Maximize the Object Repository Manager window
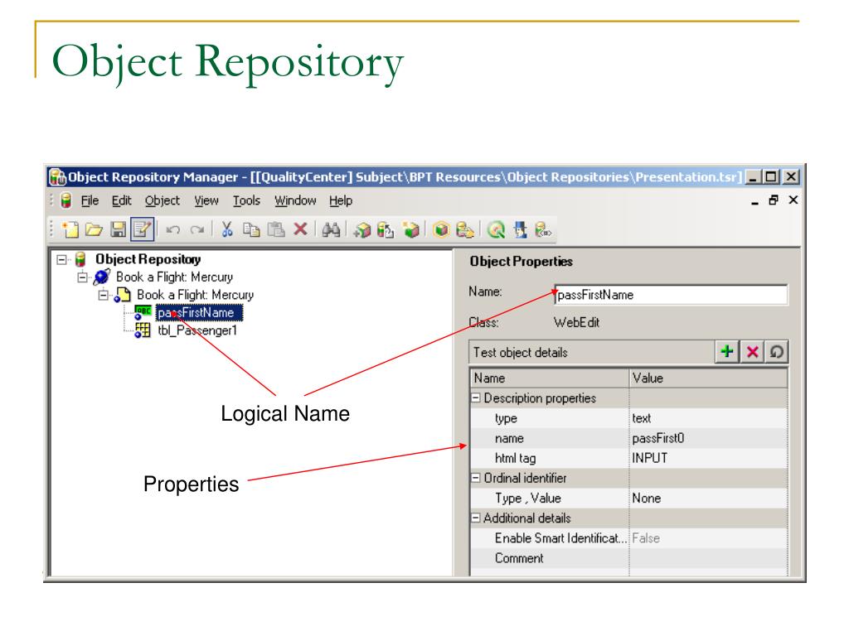 pyautogui.click(x=771, y=177)
